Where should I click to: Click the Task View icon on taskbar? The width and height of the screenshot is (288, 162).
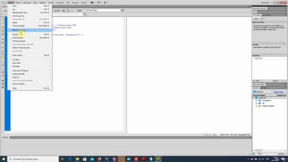point(63,159)
